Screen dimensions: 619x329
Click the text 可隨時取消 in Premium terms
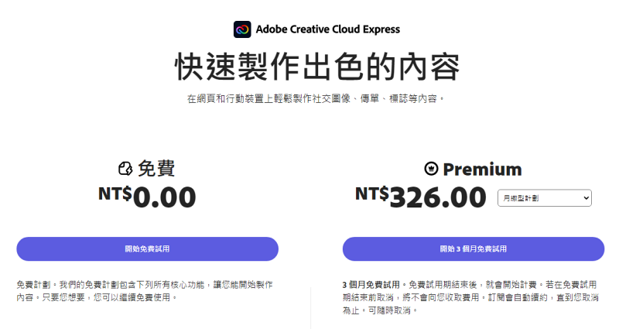[389, 310]
